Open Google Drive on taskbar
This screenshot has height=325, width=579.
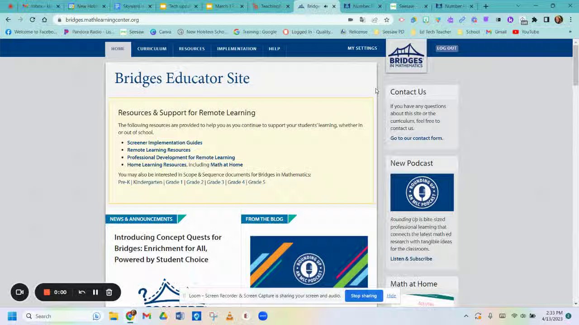(x=163, y=316)
